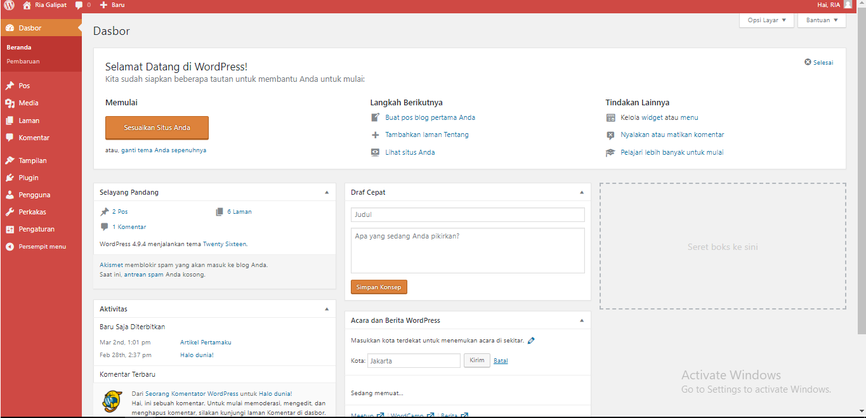Open the Baru new content menu
Viewport: 866px width, 418px height.
[112, 5]
